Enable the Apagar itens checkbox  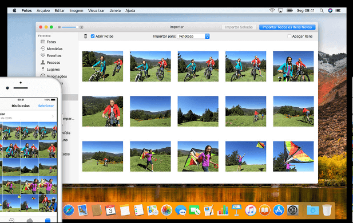tap(289, 36)
